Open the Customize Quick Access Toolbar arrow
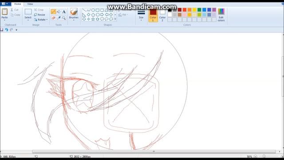This screenshot has height=160, width=284. (x=16, y=30)
